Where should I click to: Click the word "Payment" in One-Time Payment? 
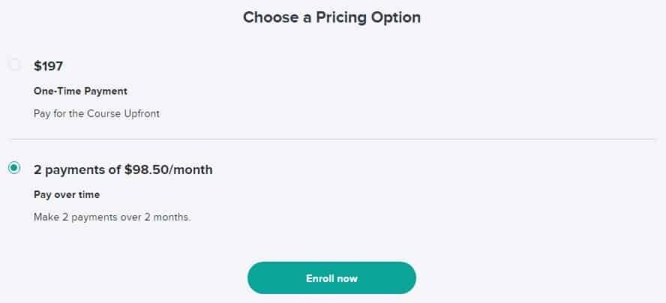pyautogui.click(x=105, y=91)
